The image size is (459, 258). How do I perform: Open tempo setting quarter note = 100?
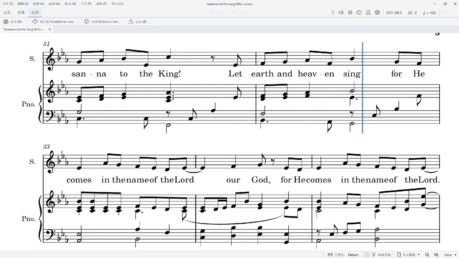pyautogui.click(x=430, y=13)
